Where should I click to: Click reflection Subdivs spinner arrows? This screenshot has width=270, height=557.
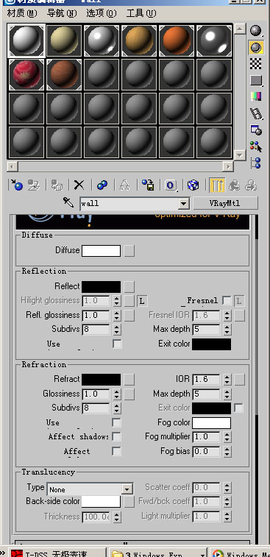pos(117,330)
